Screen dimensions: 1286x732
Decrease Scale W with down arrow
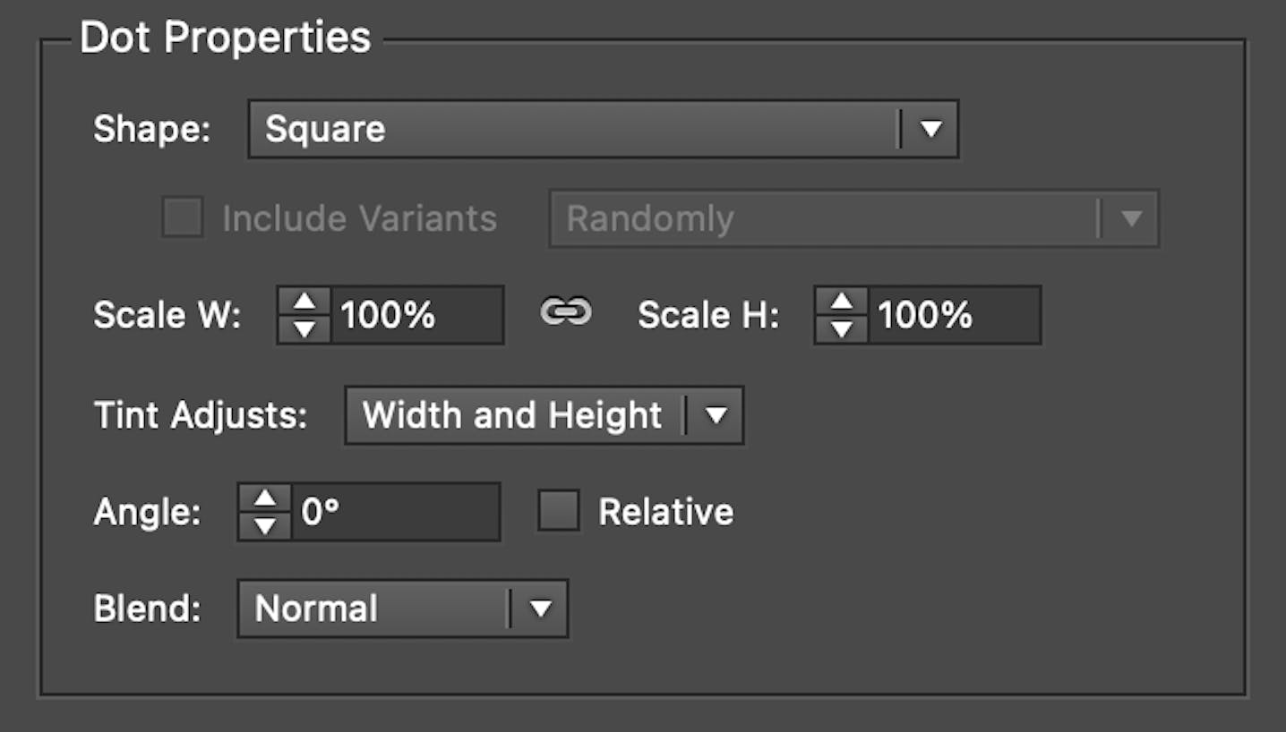click(x=304, y=328)
